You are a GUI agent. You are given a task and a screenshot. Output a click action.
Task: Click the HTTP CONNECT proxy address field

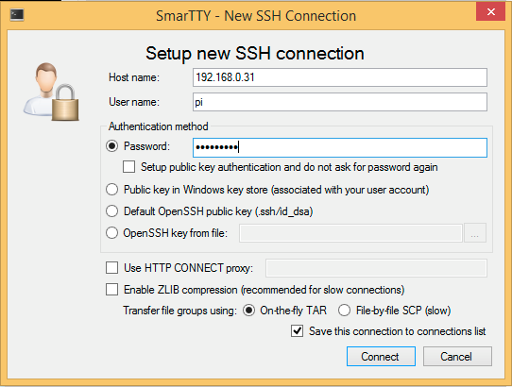click(376, 268)
